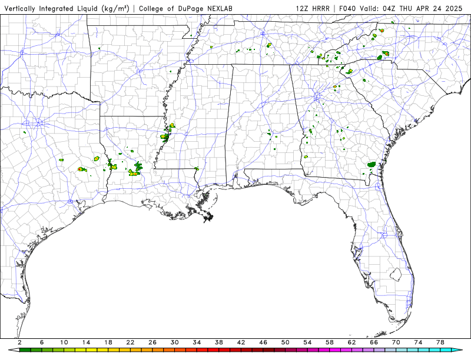Select the legend value 70
Viewport: 471px width, 353px height.
click(x=396, y=342)
